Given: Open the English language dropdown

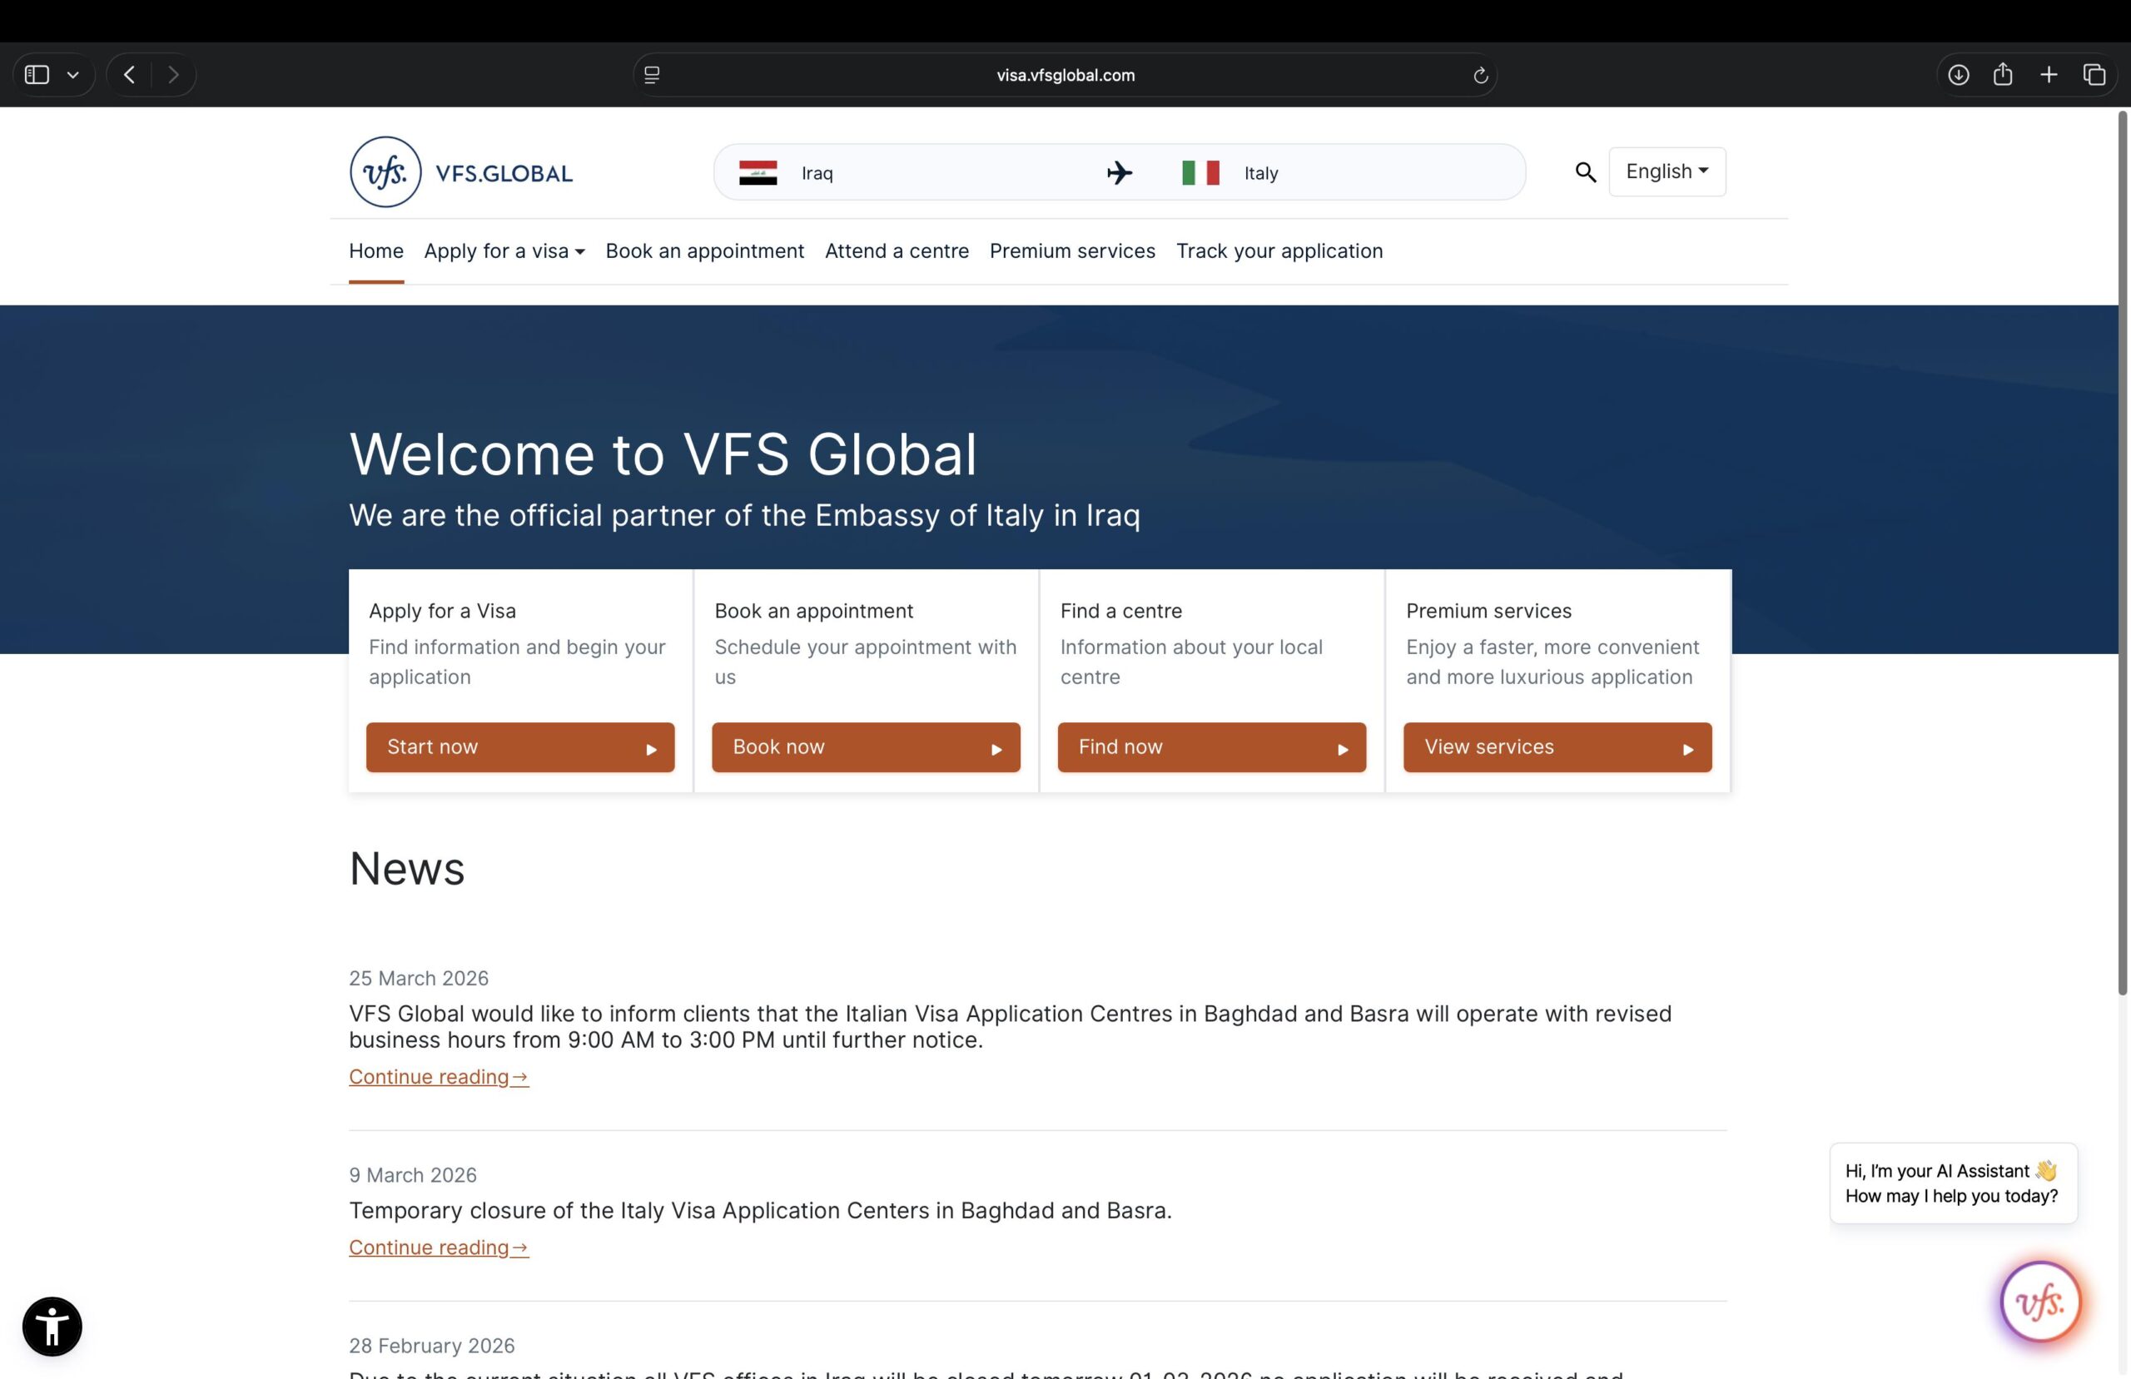Looking at the screenshot, I should [x=1667, y=171].
